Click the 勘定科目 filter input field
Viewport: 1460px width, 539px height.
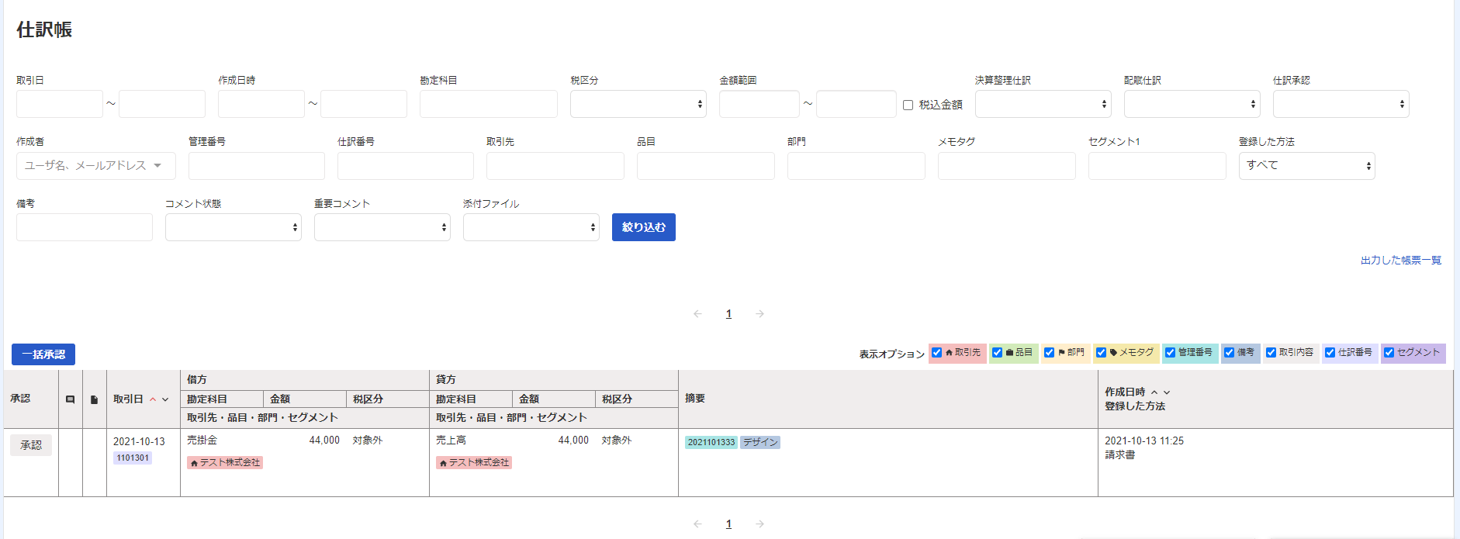point(488,104)
